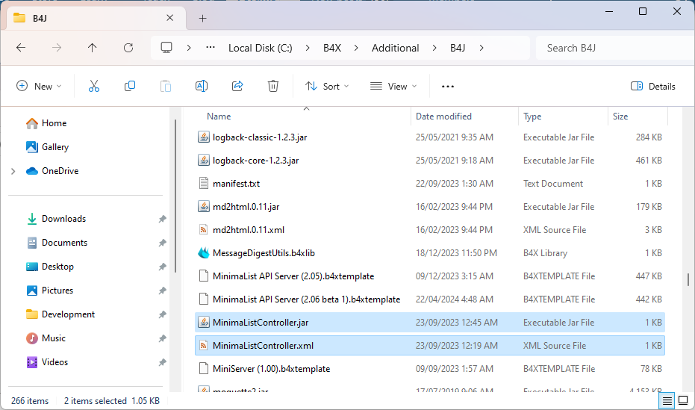The width and height of the screenshot is (695, 410).
Task: Select logback-core-1.2.3.jar file
Action: tap(430, 160)
